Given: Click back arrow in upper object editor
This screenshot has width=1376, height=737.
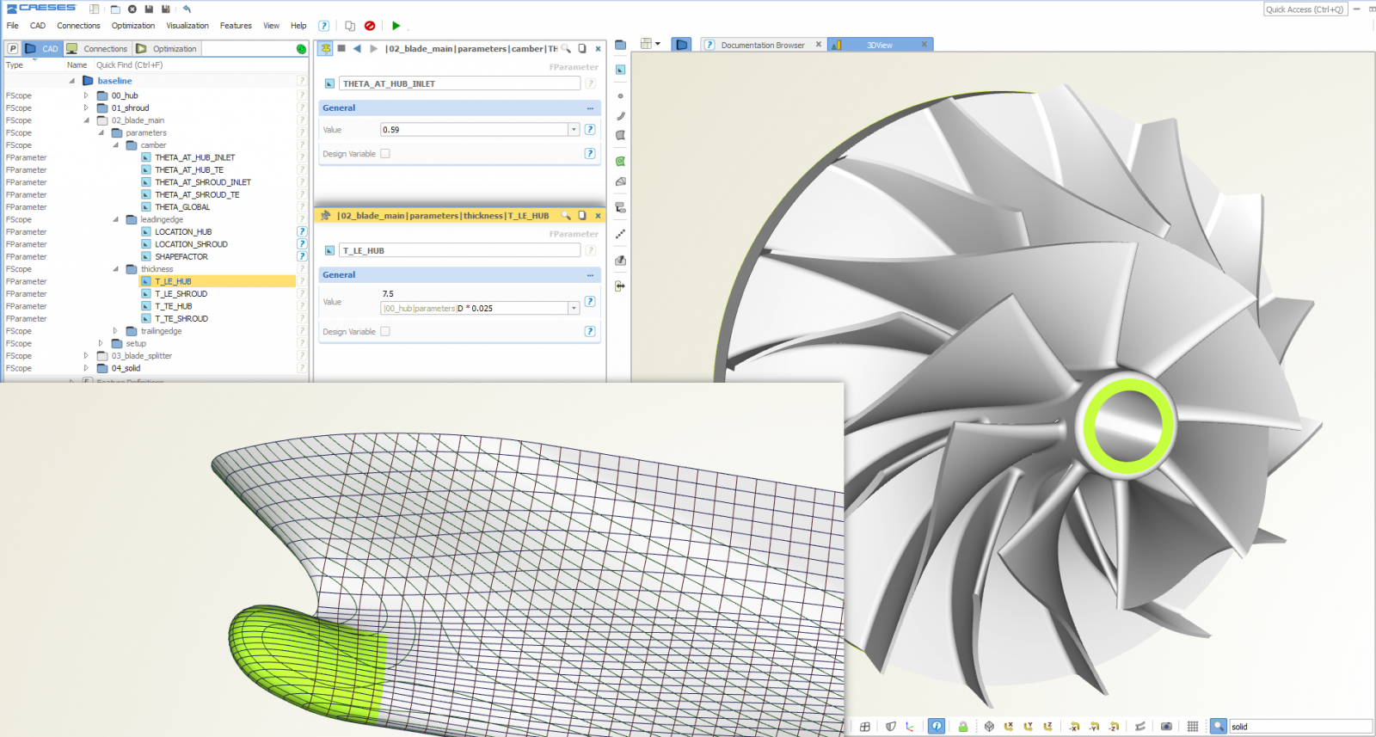Looking at the screenshot, I should click(x=357, y=49).
